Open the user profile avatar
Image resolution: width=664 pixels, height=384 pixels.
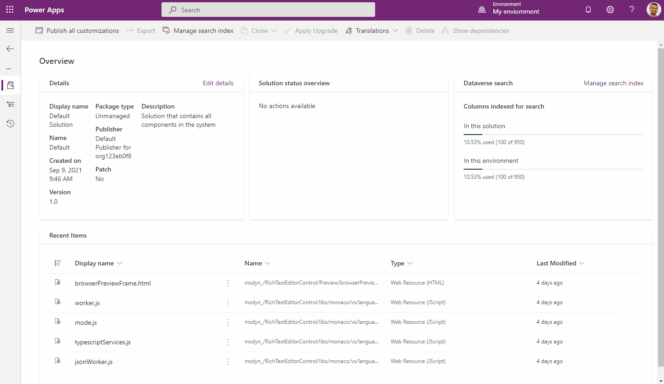pos(653,10)
